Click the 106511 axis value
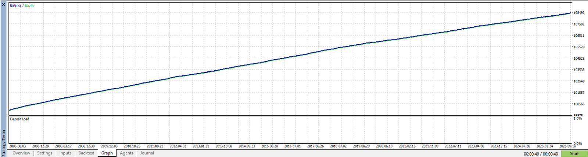This screenshot has height=157, width=588. pos(579,36)
